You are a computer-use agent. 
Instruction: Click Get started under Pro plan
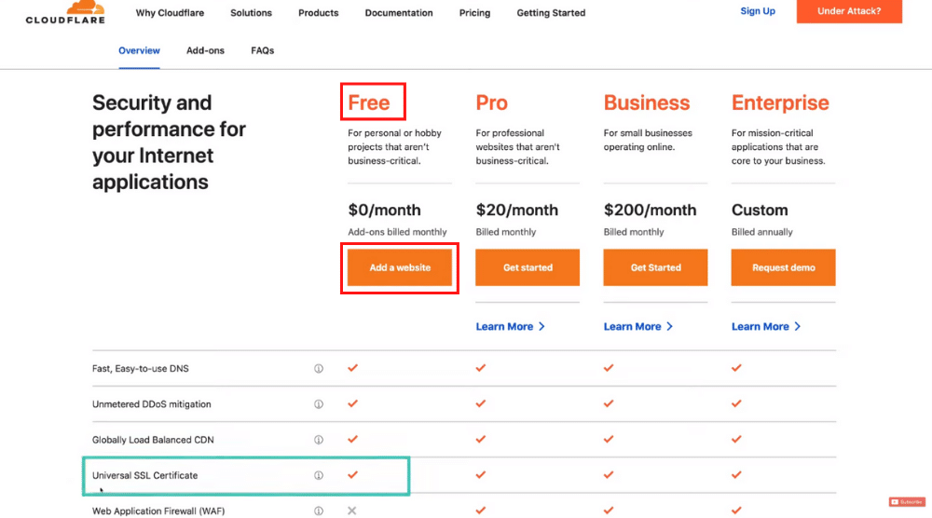pyautogui.click(x=528, y=267)
